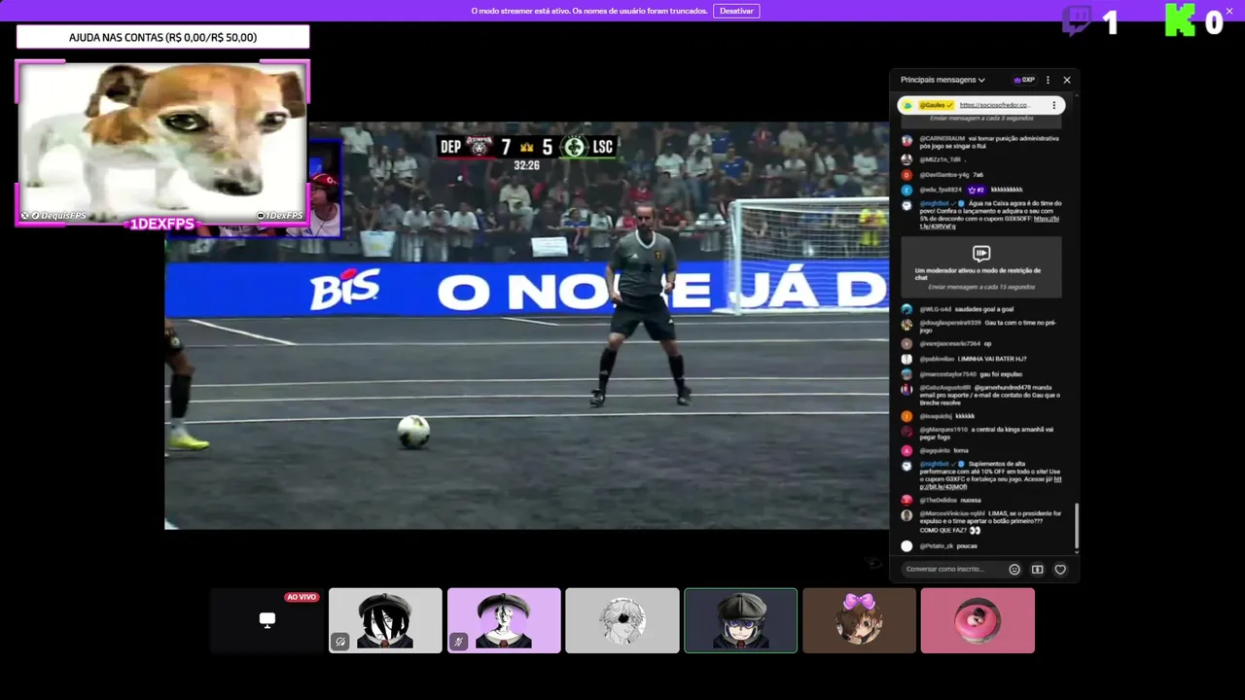Click the LSC team logo on scoreboard
The width and height of the screenshot is (1245, 700).
574,147
